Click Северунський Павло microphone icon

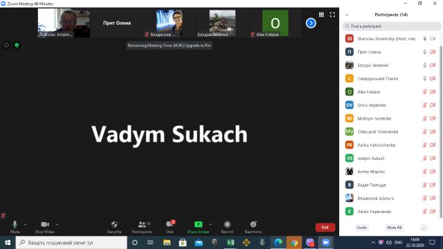click(424, 78)
